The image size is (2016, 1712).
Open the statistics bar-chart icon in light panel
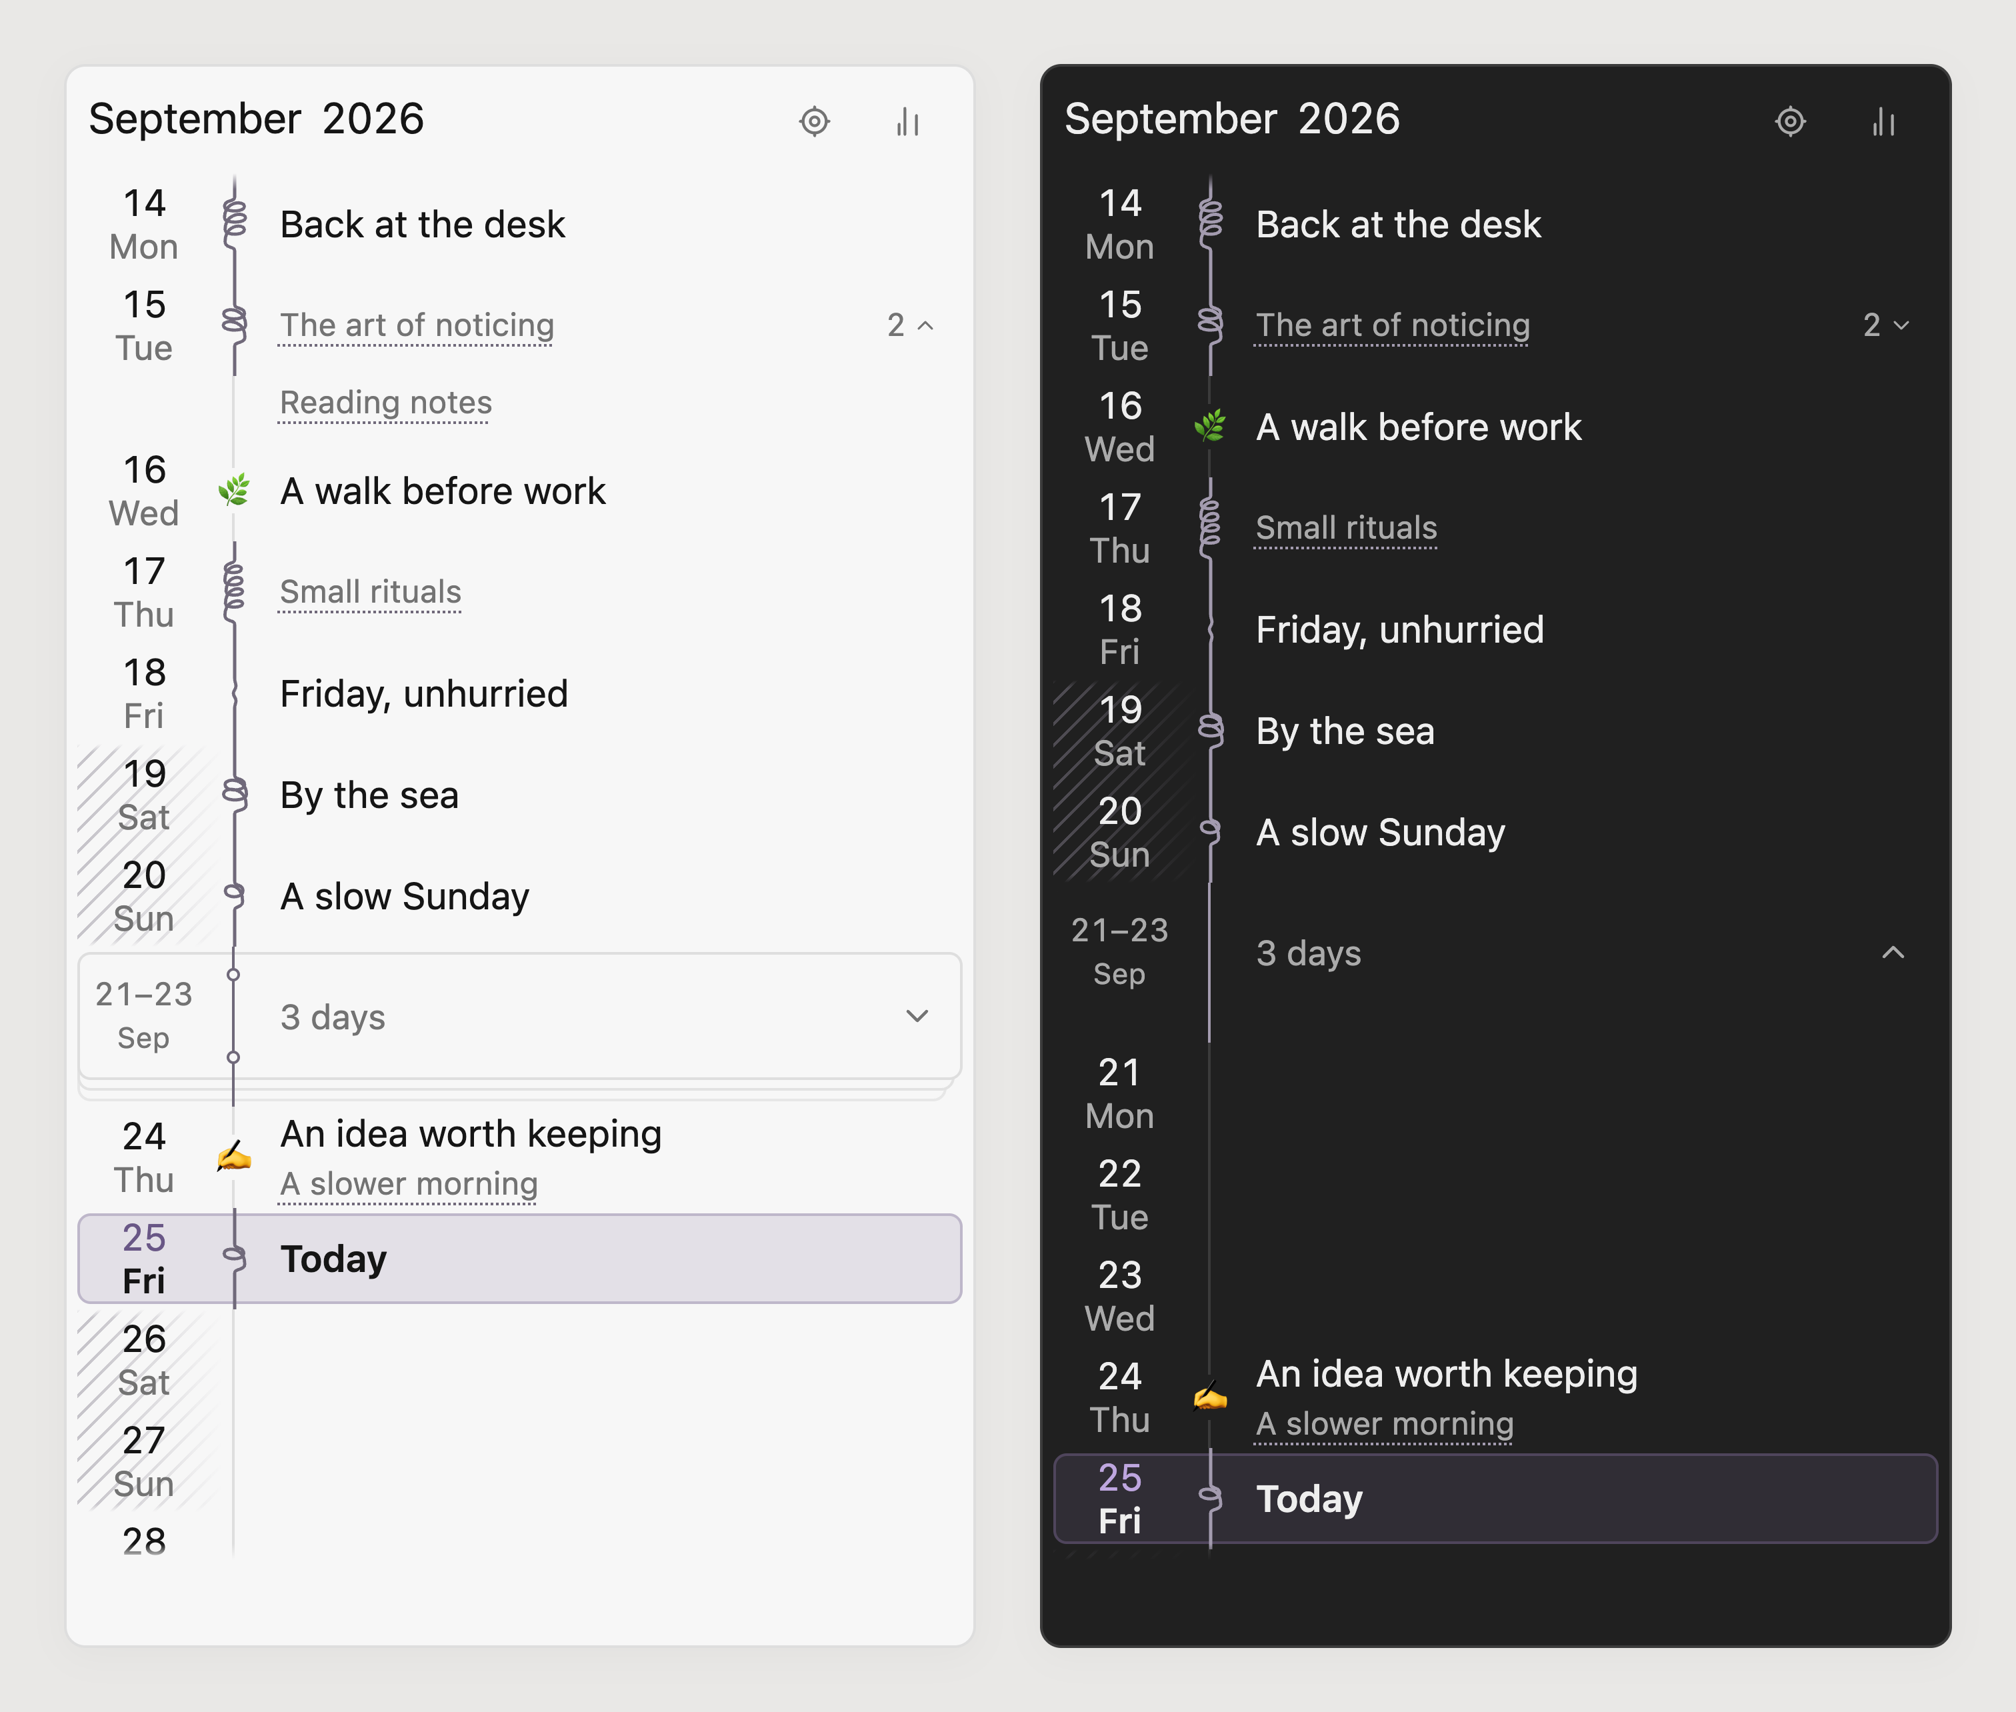907,121
